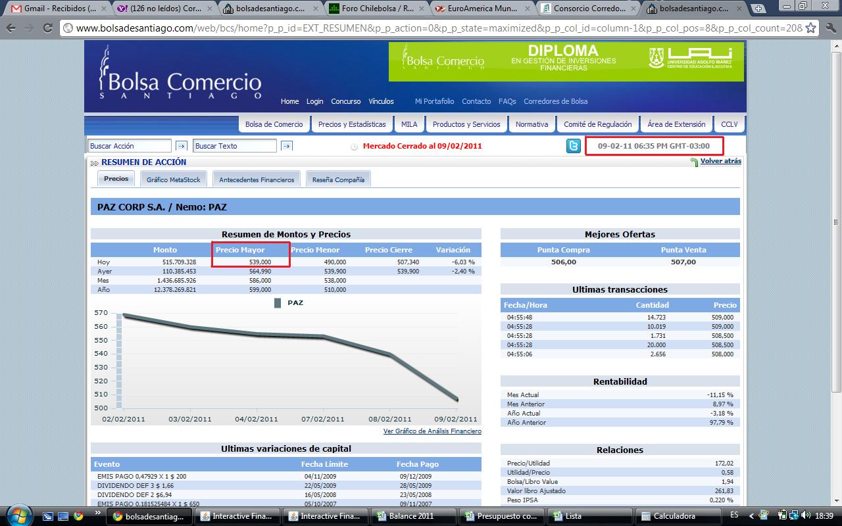This screenshot has width=842, height=526.
Task: Open the Chrome wrench settings menu
Action: (x=830, y=28)
